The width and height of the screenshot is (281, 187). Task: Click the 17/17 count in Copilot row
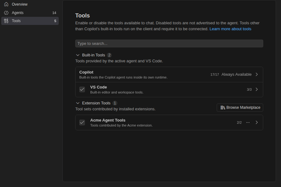tap(214, 74)
